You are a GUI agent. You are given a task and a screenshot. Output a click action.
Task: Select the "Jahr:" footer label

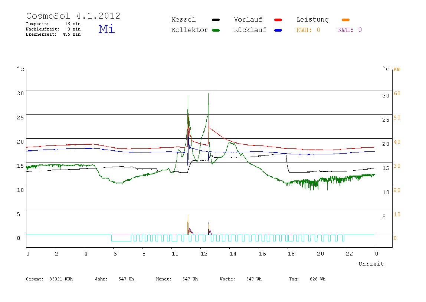[101, 279]
